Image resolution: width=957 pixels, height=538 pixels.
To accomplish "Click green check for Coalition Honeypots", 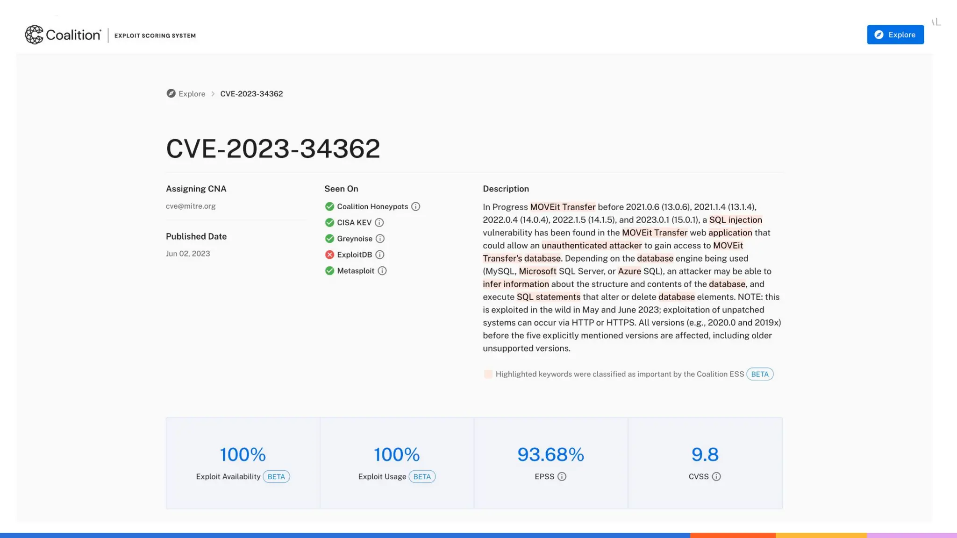I will pyautogui.click(x=329, y=206).
